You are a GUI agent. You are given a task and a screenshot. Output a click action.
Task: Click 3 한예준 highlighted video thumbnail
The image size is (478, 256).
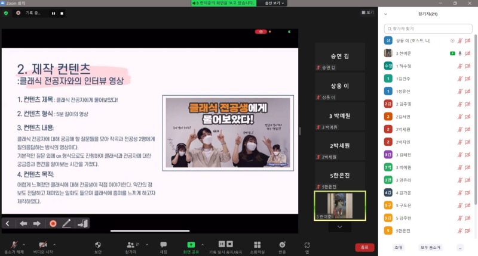point(340,205)
